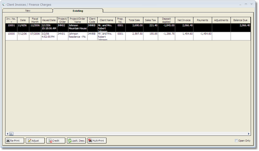Click the Fiscal Month column header
259x151 pixels.
(35, 20)
